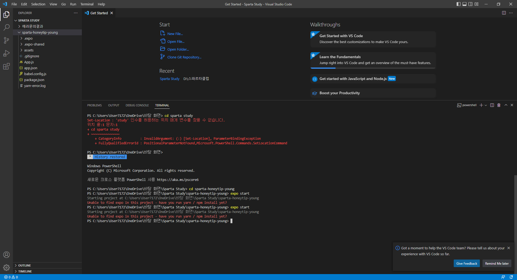Open Get started with JavaScript and Node.js

click(x=373, y=79)
